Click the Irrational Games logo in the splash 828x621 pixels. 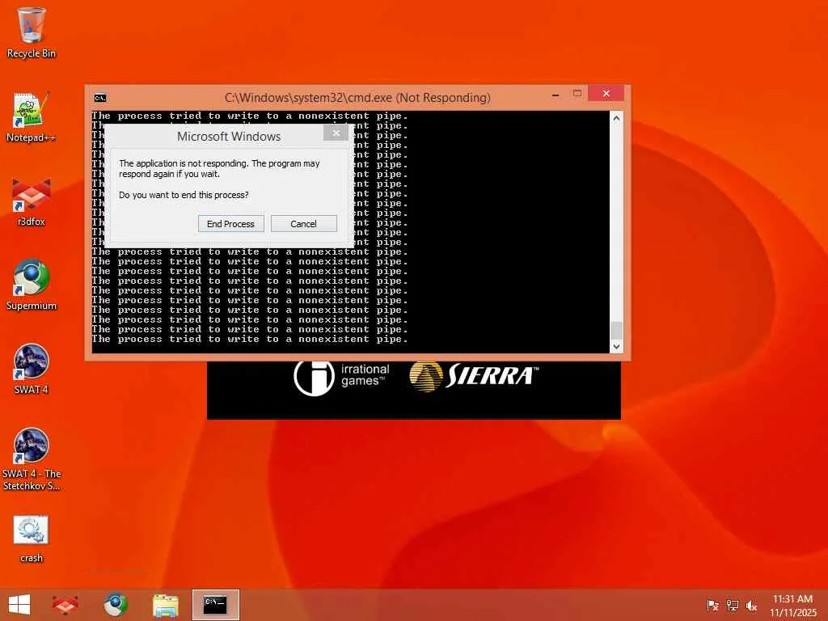point(342,376)
